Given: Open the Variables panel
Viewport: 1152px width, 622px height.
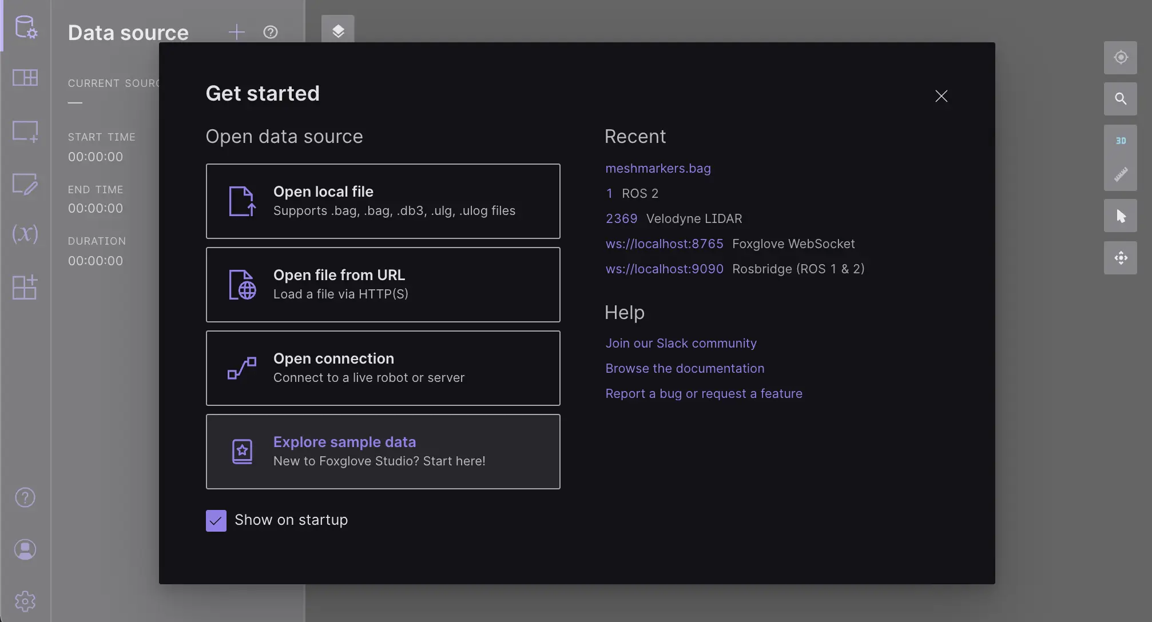Looking at the screenshot, I should [25, 234].
